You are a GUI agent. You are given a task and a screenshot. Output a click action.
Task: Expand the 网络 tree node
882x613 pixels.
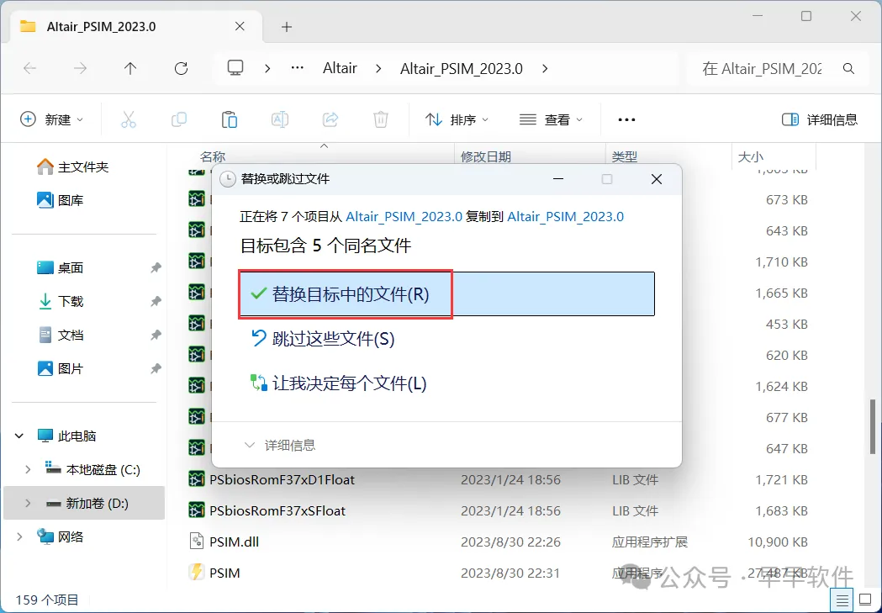point(19,537)
